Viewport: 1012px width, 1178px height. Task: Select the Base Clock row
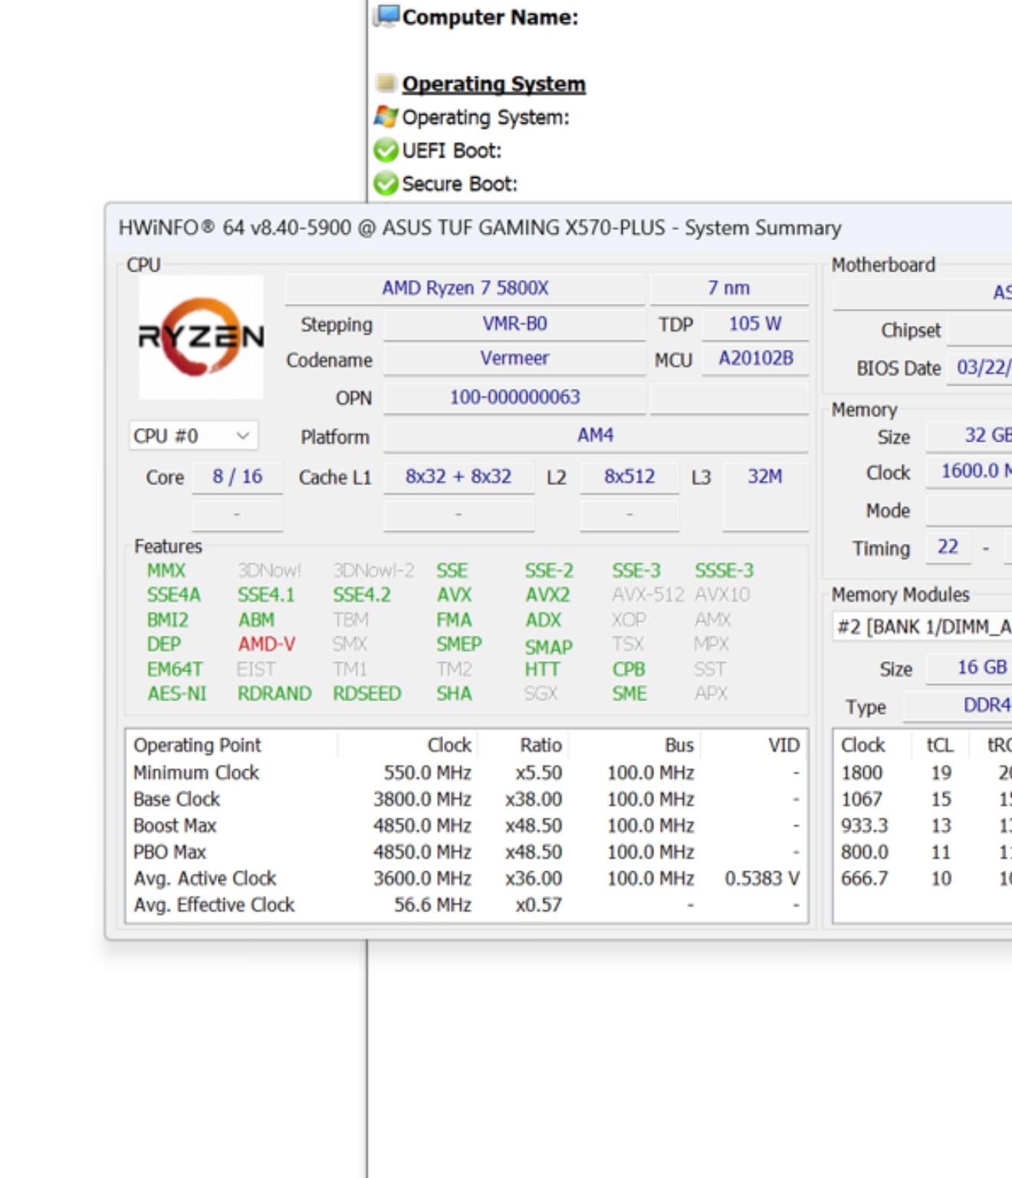(x=467, y=799)
